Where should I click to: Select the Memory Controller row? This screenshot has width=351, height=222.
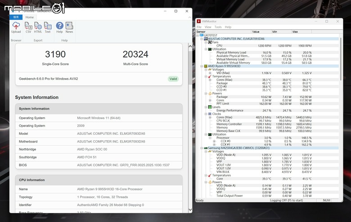pyautogui.click(x=267, y=124)
